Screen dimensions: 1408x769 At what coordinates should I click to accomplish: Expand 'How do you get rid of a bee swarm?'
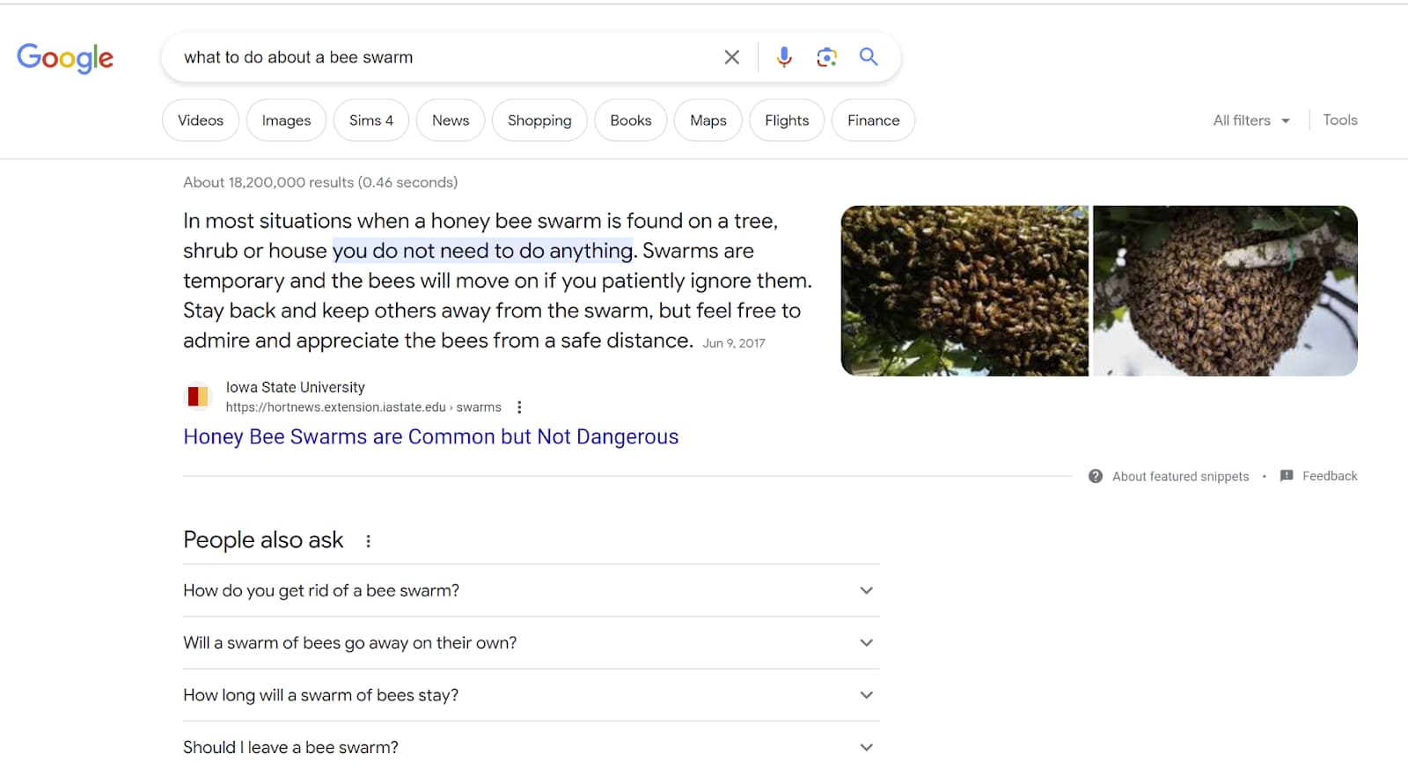click(866, 590)
